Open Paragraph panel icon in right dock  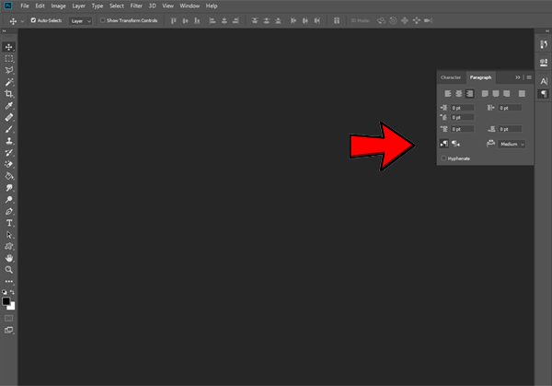point(544,93)
